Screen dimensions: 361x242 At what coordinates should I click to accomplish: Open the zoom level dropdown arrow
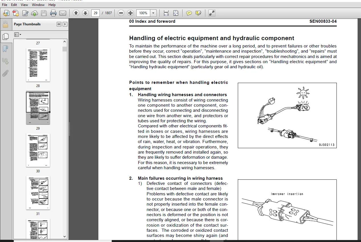tap(153, 13)
